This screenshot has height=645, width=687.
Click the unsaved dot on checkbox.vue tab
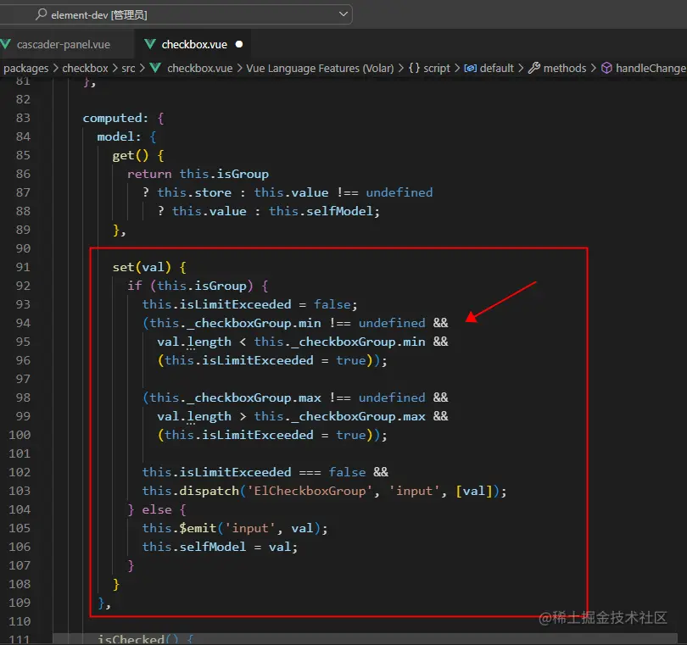pyautogui.click(x=239, y=44)
